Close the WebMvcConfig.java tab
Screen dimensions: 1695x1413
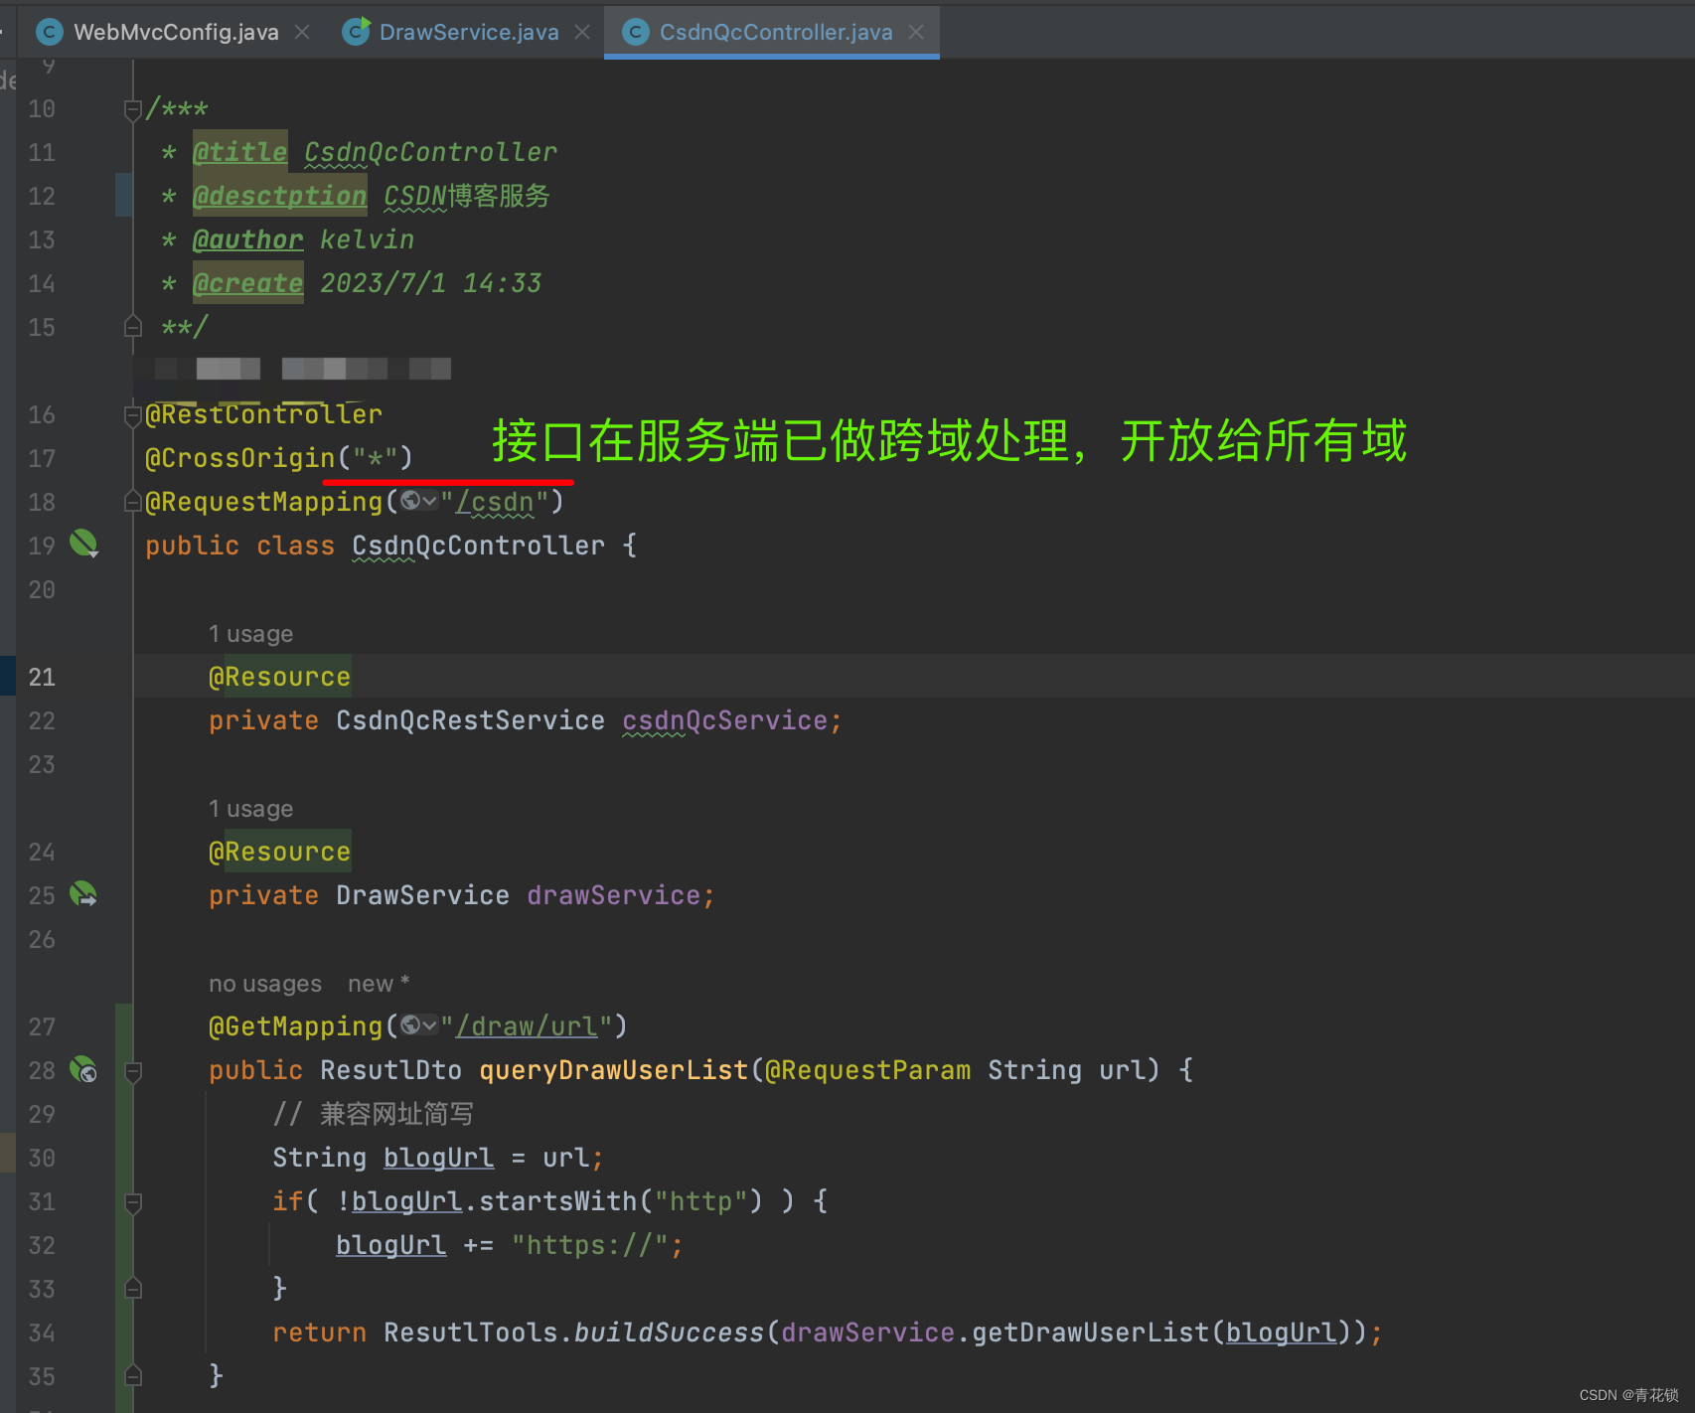[x=302, y=33]
